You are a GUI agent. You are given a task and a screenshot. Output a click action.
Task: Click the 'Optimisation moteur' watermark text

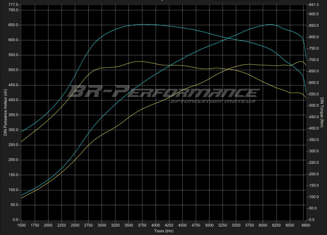213,102
